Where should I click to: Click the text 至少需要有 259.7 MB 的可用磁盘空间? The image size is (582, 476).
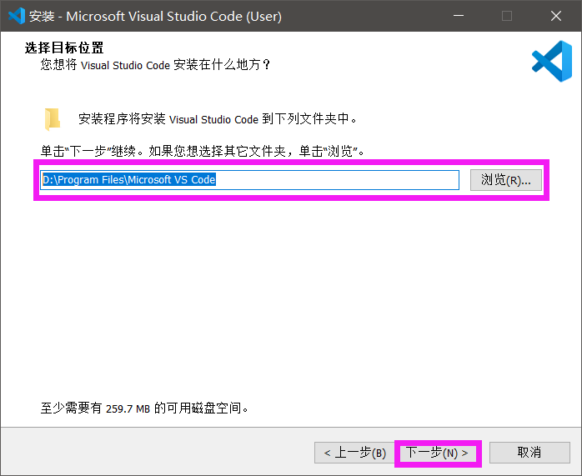[x=144, y=408]
